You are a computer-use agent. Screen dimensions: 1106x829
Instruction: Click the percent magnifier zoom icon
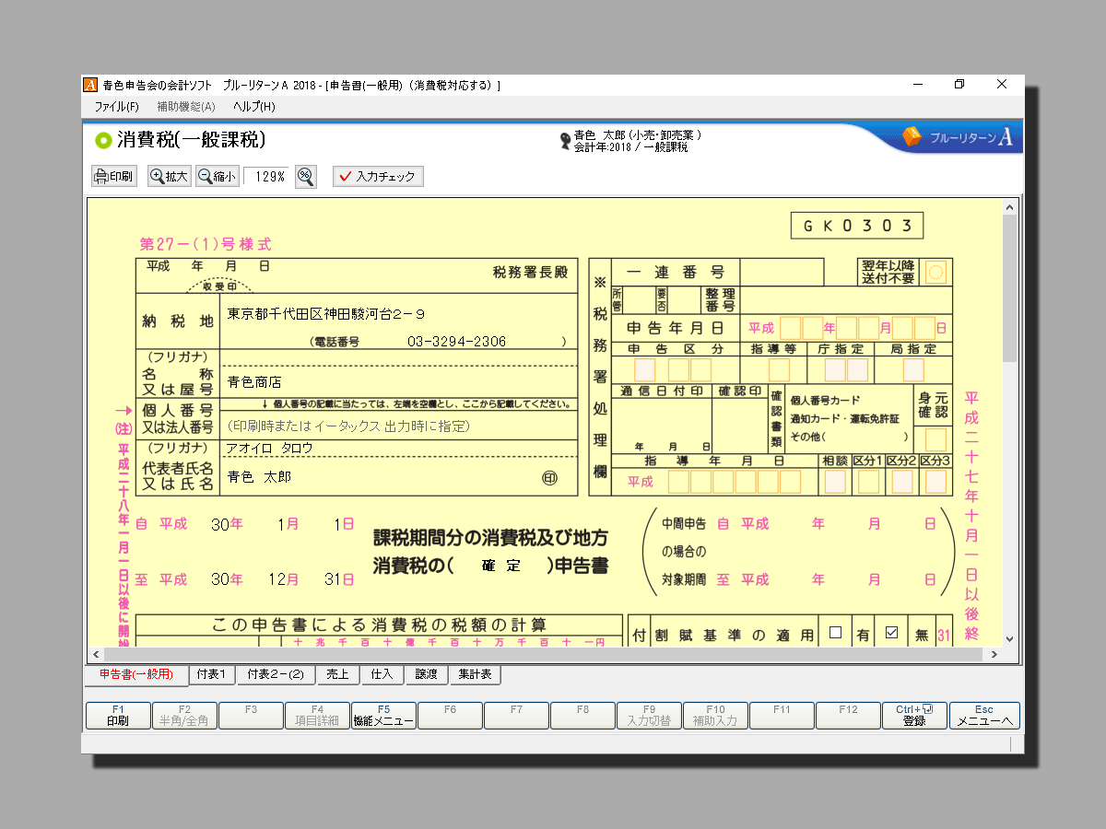(306, 177)
